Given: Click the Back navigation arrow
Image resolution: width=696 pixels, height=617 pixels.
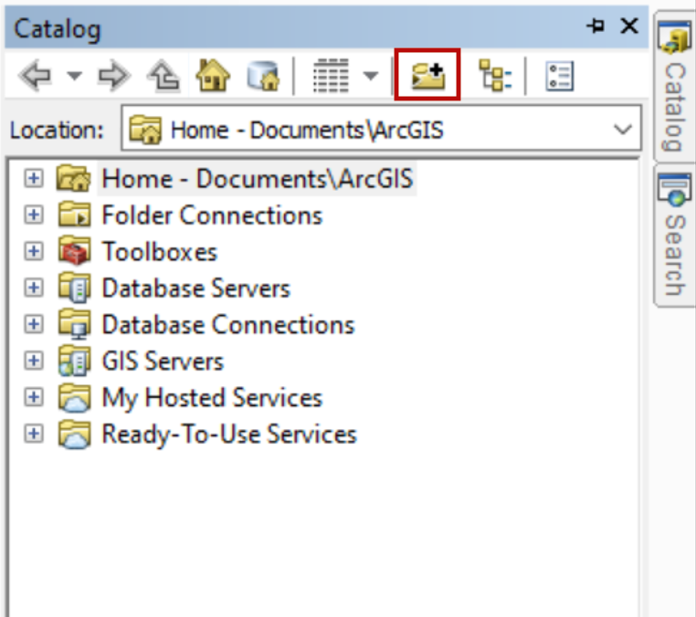Looking at the screenshot, I should click(x=34, y=77).
